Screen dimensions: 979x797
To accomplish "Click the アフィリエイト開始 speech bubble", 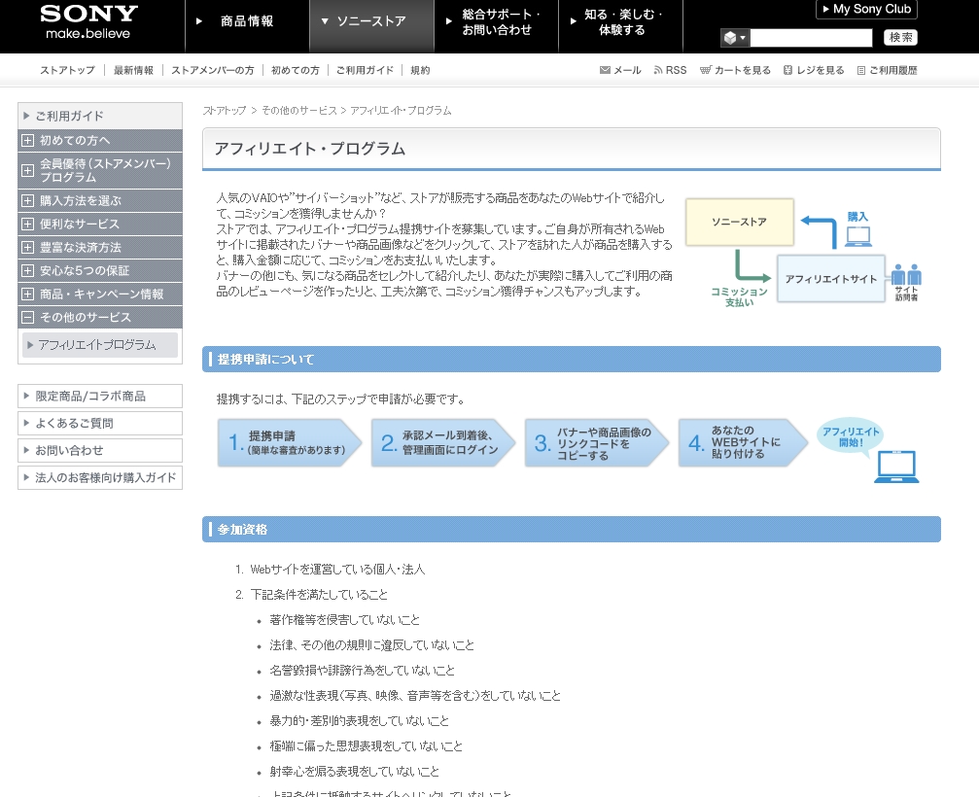I will pos(851,436).
